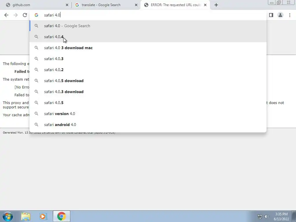Launch Windows Media Player from taskbar
296x222 pixels.
click(x=43, y=216)
